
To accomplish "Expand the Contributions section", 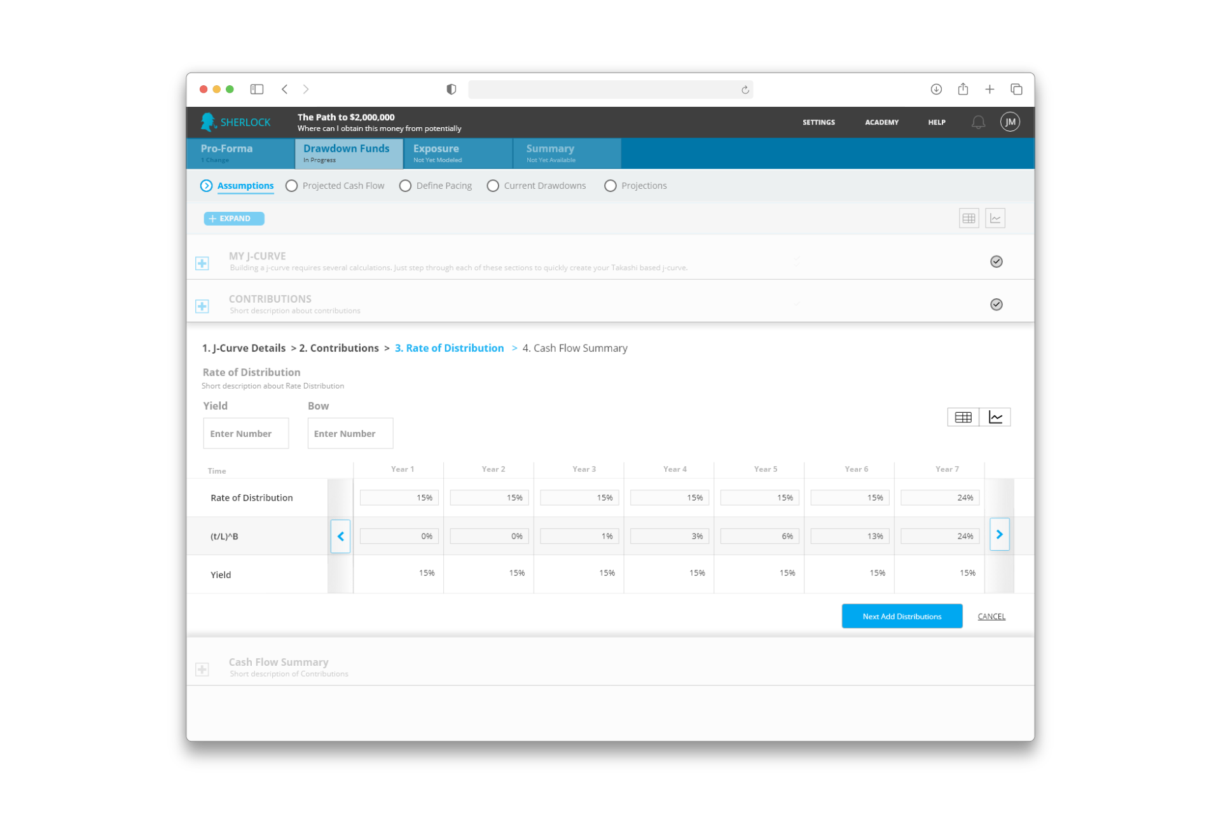I will pos(202,306).
